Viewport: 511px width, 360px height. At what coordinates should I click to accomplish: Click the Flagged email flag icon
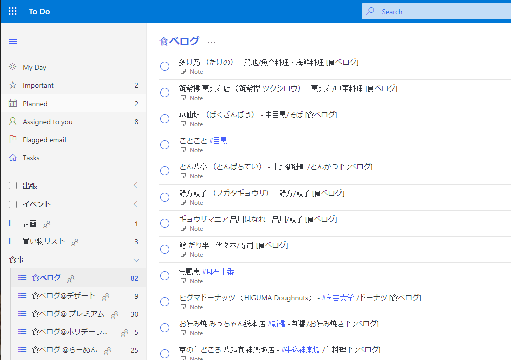(13, 139)
